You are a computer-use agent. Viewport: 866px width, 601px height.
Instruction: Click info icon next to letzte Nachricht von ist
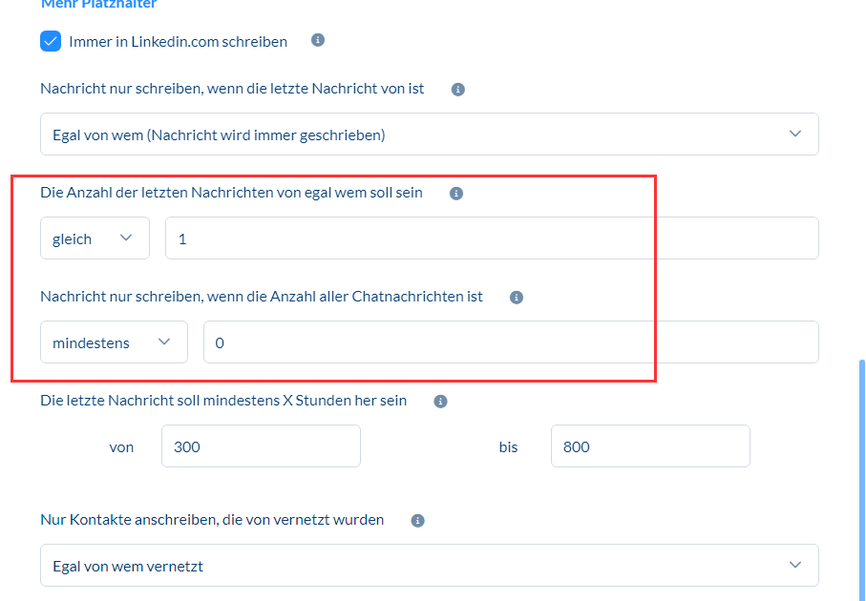[457, 89]
